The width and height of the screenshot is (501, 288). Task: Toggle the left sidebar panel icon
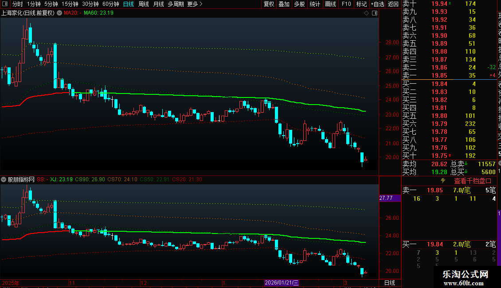pos(5,4)
